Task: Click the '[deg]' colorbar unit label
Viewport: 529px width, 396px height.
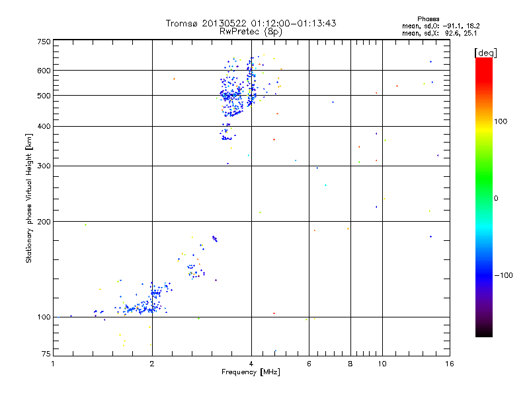Action: pos(485,53)
